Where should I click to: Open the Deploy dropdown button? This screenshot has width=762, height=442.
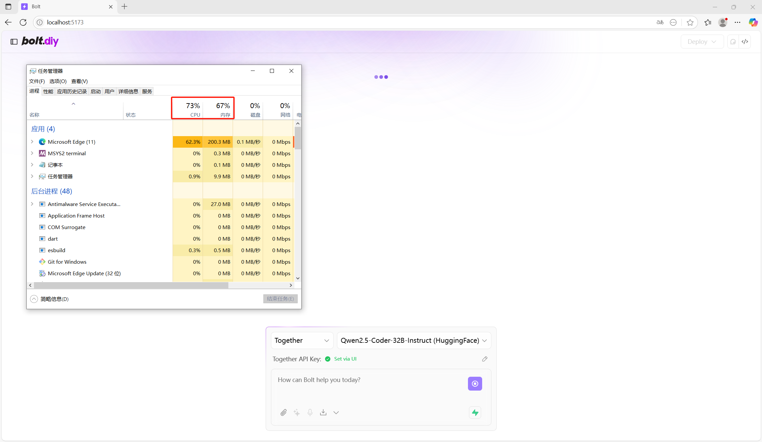coord(702,42)
